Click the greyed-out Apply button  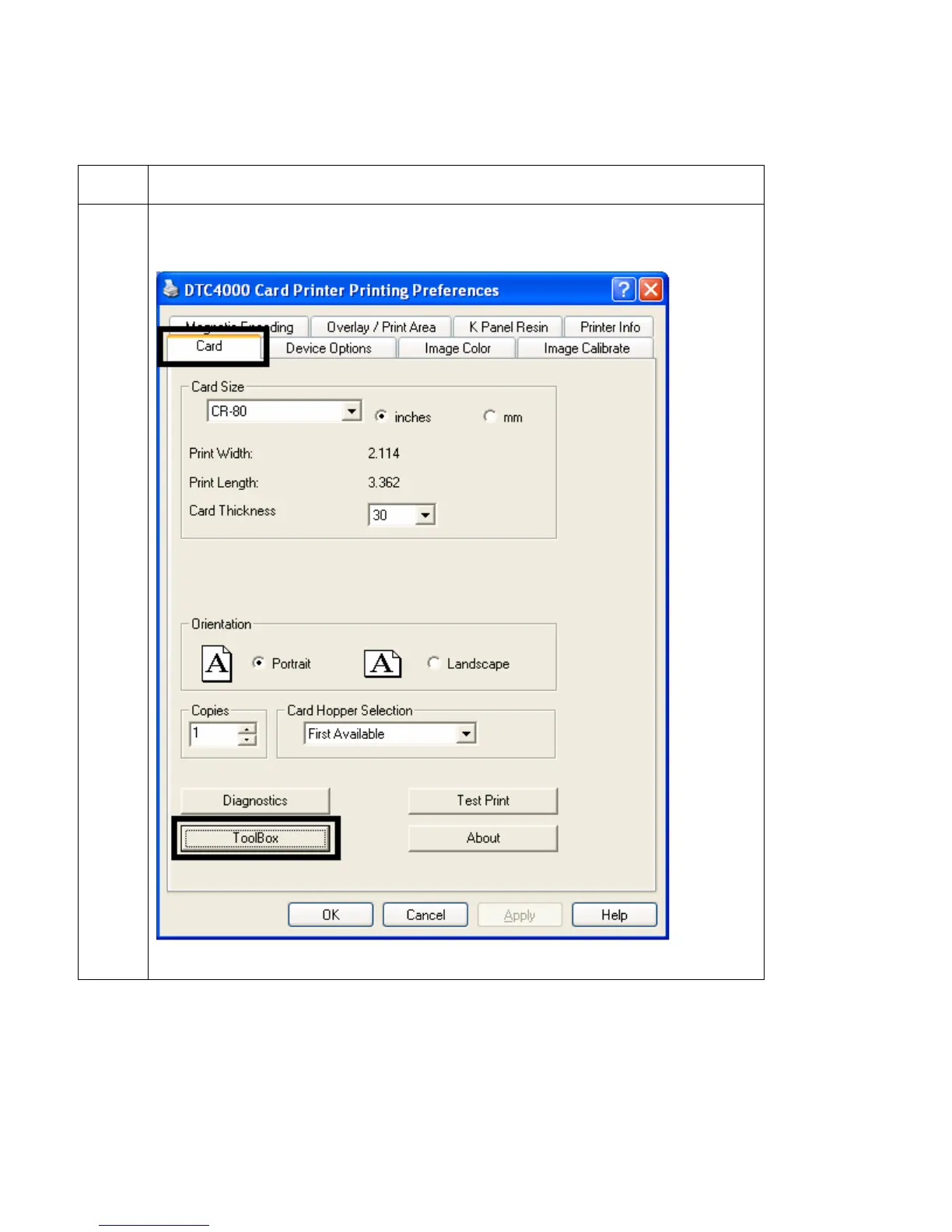click(520, 915)
